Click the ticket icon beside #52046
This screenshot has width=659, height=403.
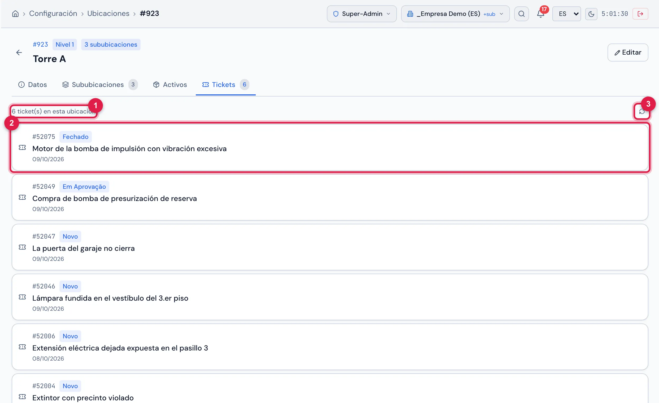click(x=23, y=297)
